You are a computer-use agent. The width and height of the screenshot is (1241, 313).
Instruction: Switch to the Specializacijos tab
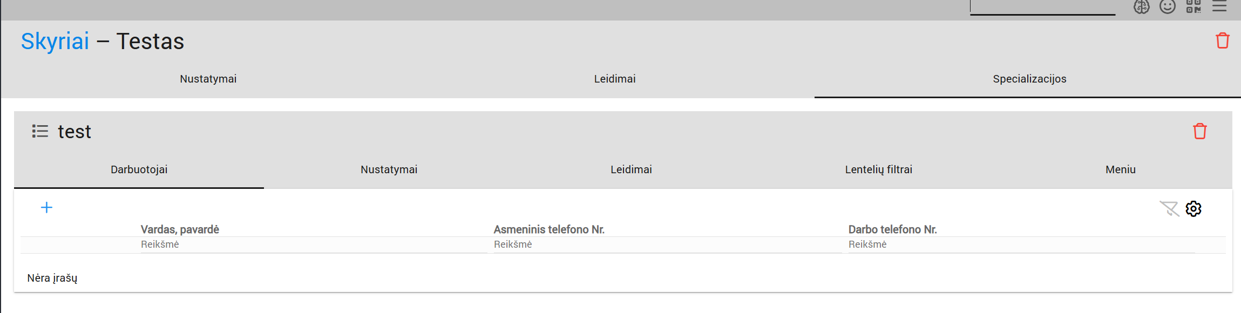click(1029, 79)
